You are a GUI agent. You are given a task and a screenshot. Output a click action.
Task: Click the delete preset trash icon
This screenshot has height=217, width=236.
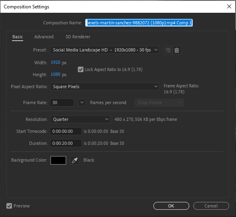177,50
